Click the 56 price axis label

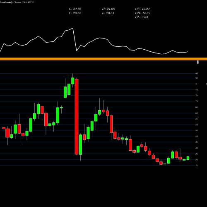[197, 119]
